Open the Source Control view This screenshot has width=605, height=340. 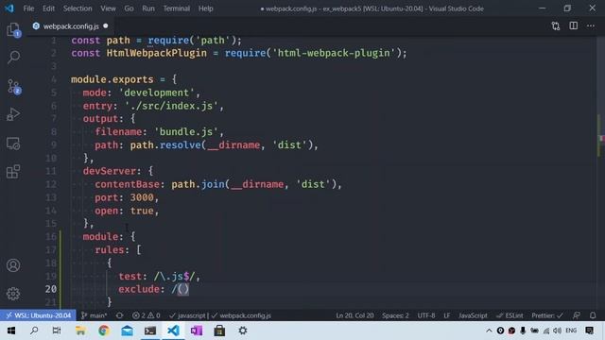point(13,86)
